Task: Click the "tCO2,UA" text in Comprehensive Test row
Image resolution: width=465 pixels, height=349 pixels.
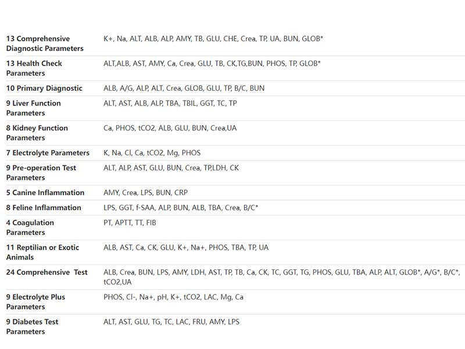Action: 117,282
